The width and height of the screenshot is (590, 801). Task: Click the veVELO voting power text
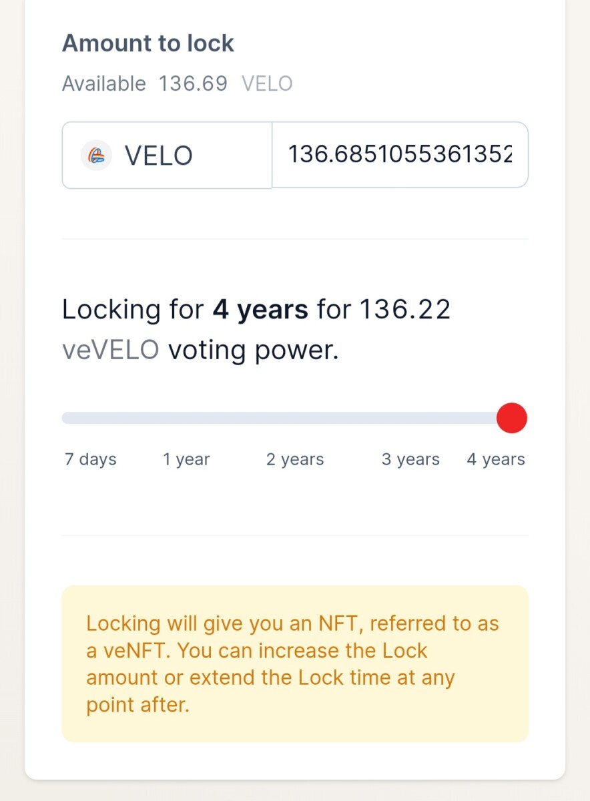200,350
